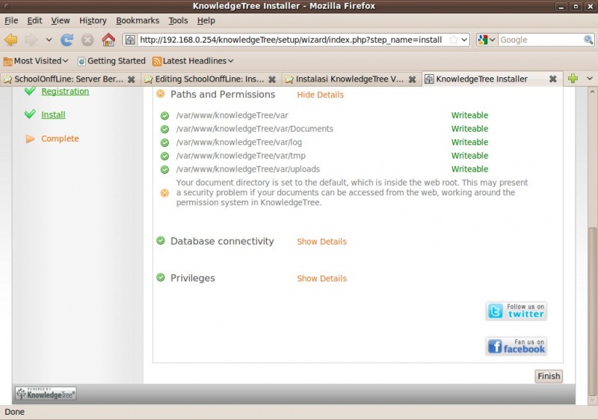The height and width of the screenshot is (420, 598).
Task: Bookmark the page with the star icon
Action: (x=453, y=40)
